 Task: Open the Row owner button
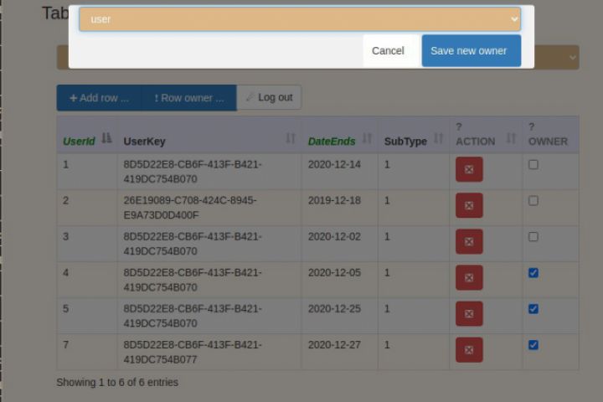point(188,98)
